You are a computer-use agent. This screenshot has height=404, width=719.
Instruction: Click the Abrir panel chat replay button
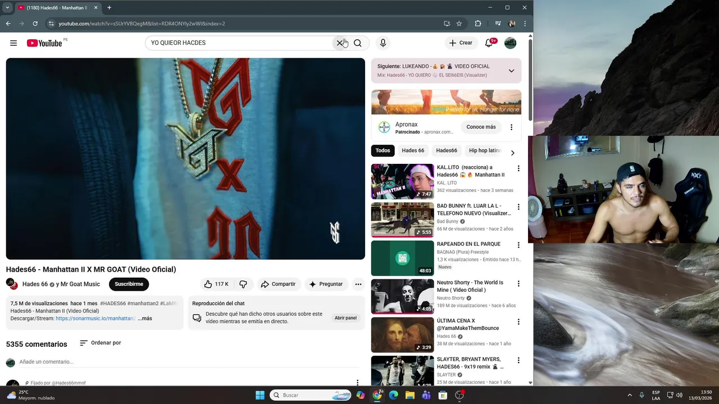[x=345, y=318]
